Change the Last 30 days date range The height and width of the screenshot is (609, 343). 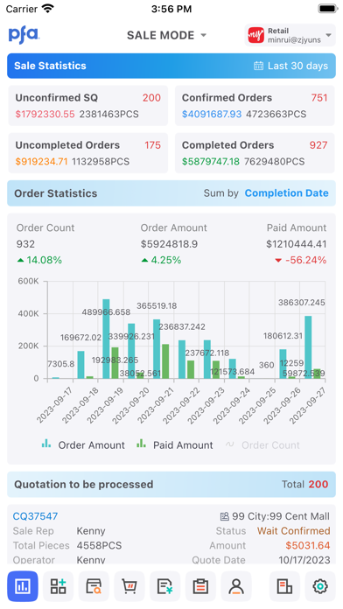point(291,66)
